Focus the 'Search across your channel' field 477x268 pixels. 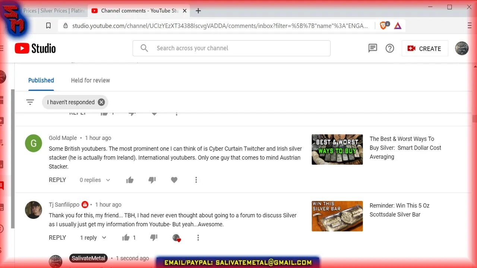pyautogui.click(x=231, y=48)
